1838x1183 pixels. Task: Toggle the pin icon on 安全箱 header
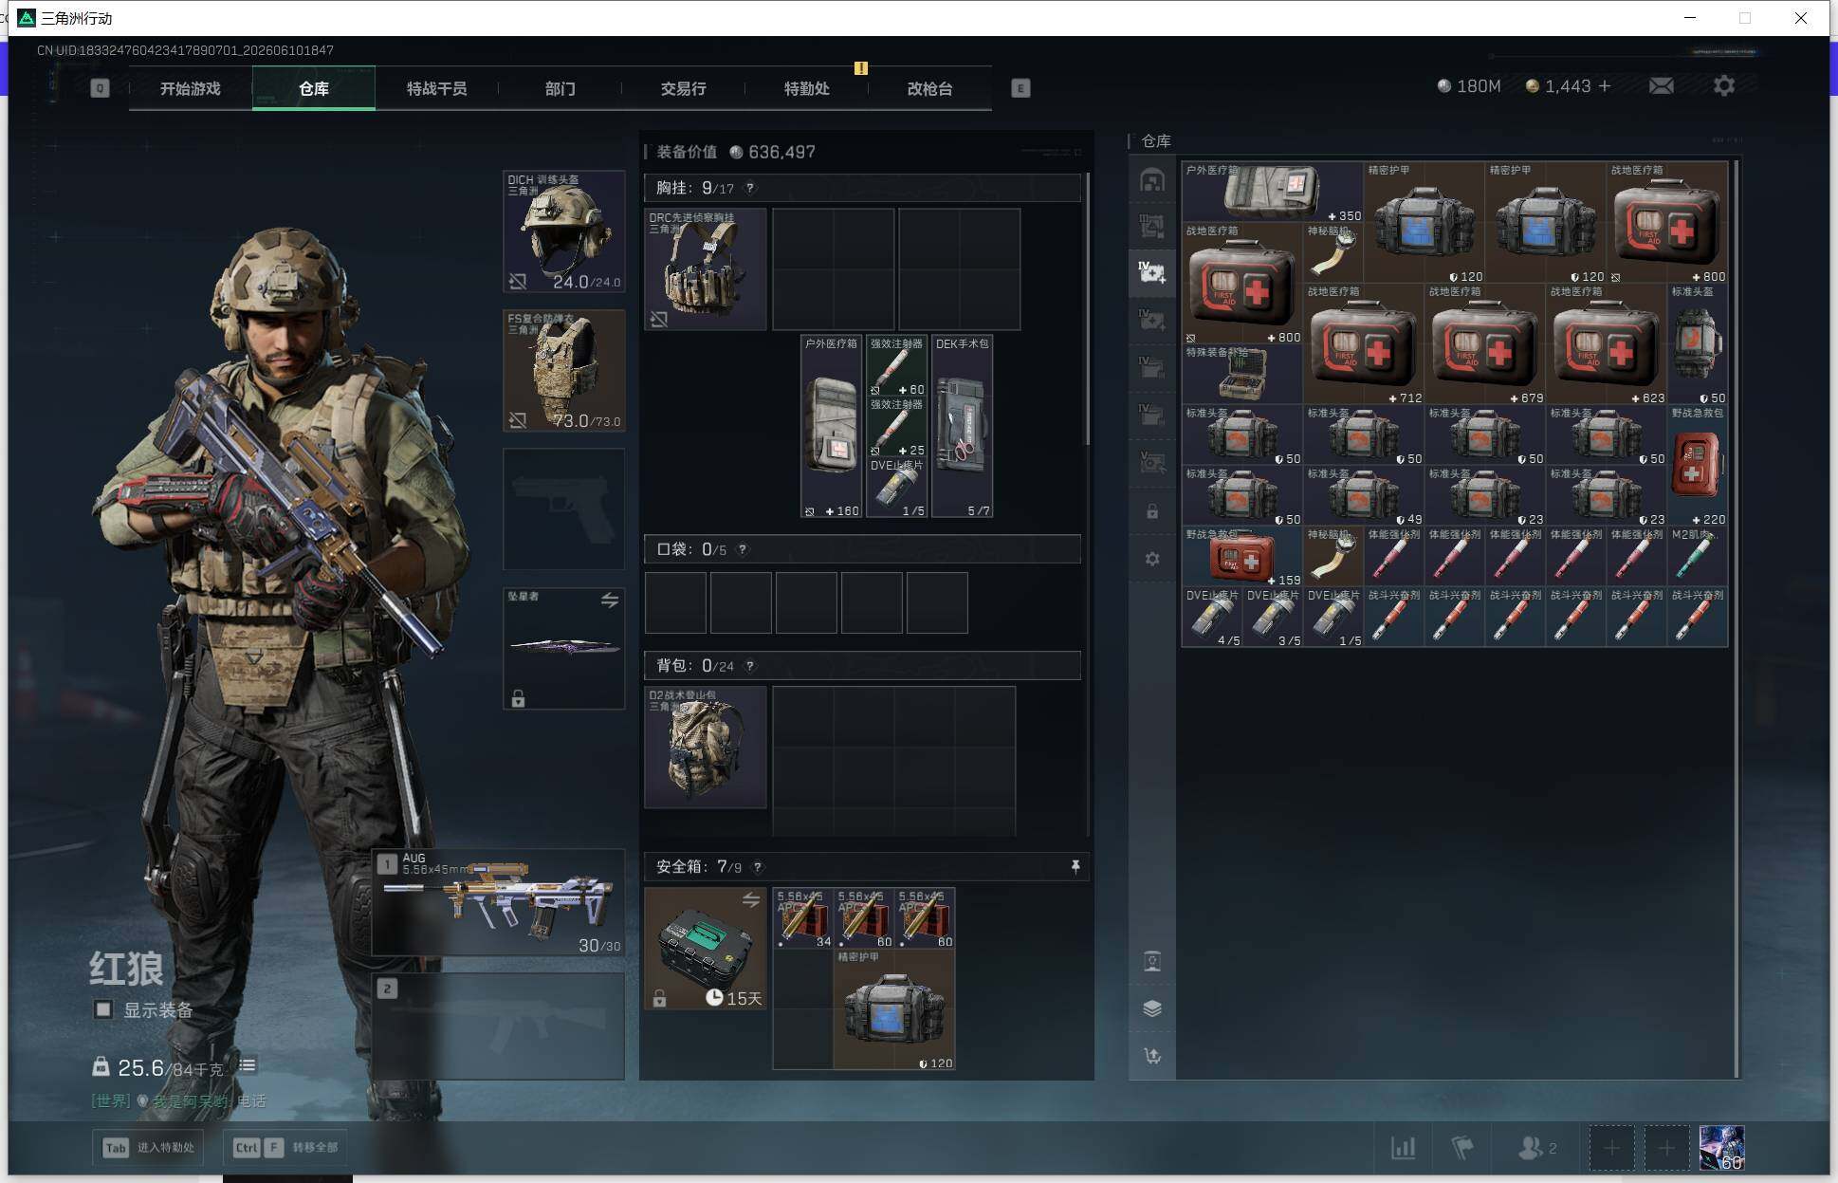tap(1075, 867)
